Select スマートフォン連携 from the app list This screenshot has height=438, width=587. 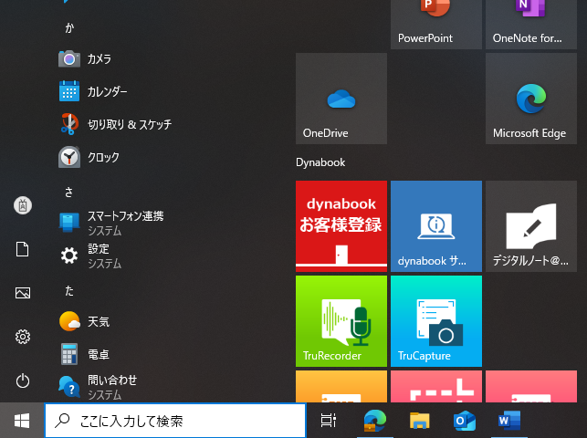(124, 223)
